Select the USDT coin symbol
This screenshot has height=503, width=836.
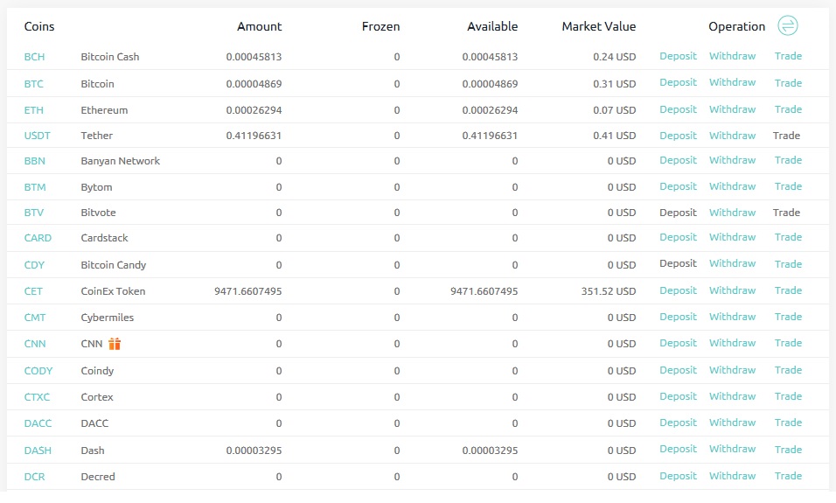tap(38, 136)
